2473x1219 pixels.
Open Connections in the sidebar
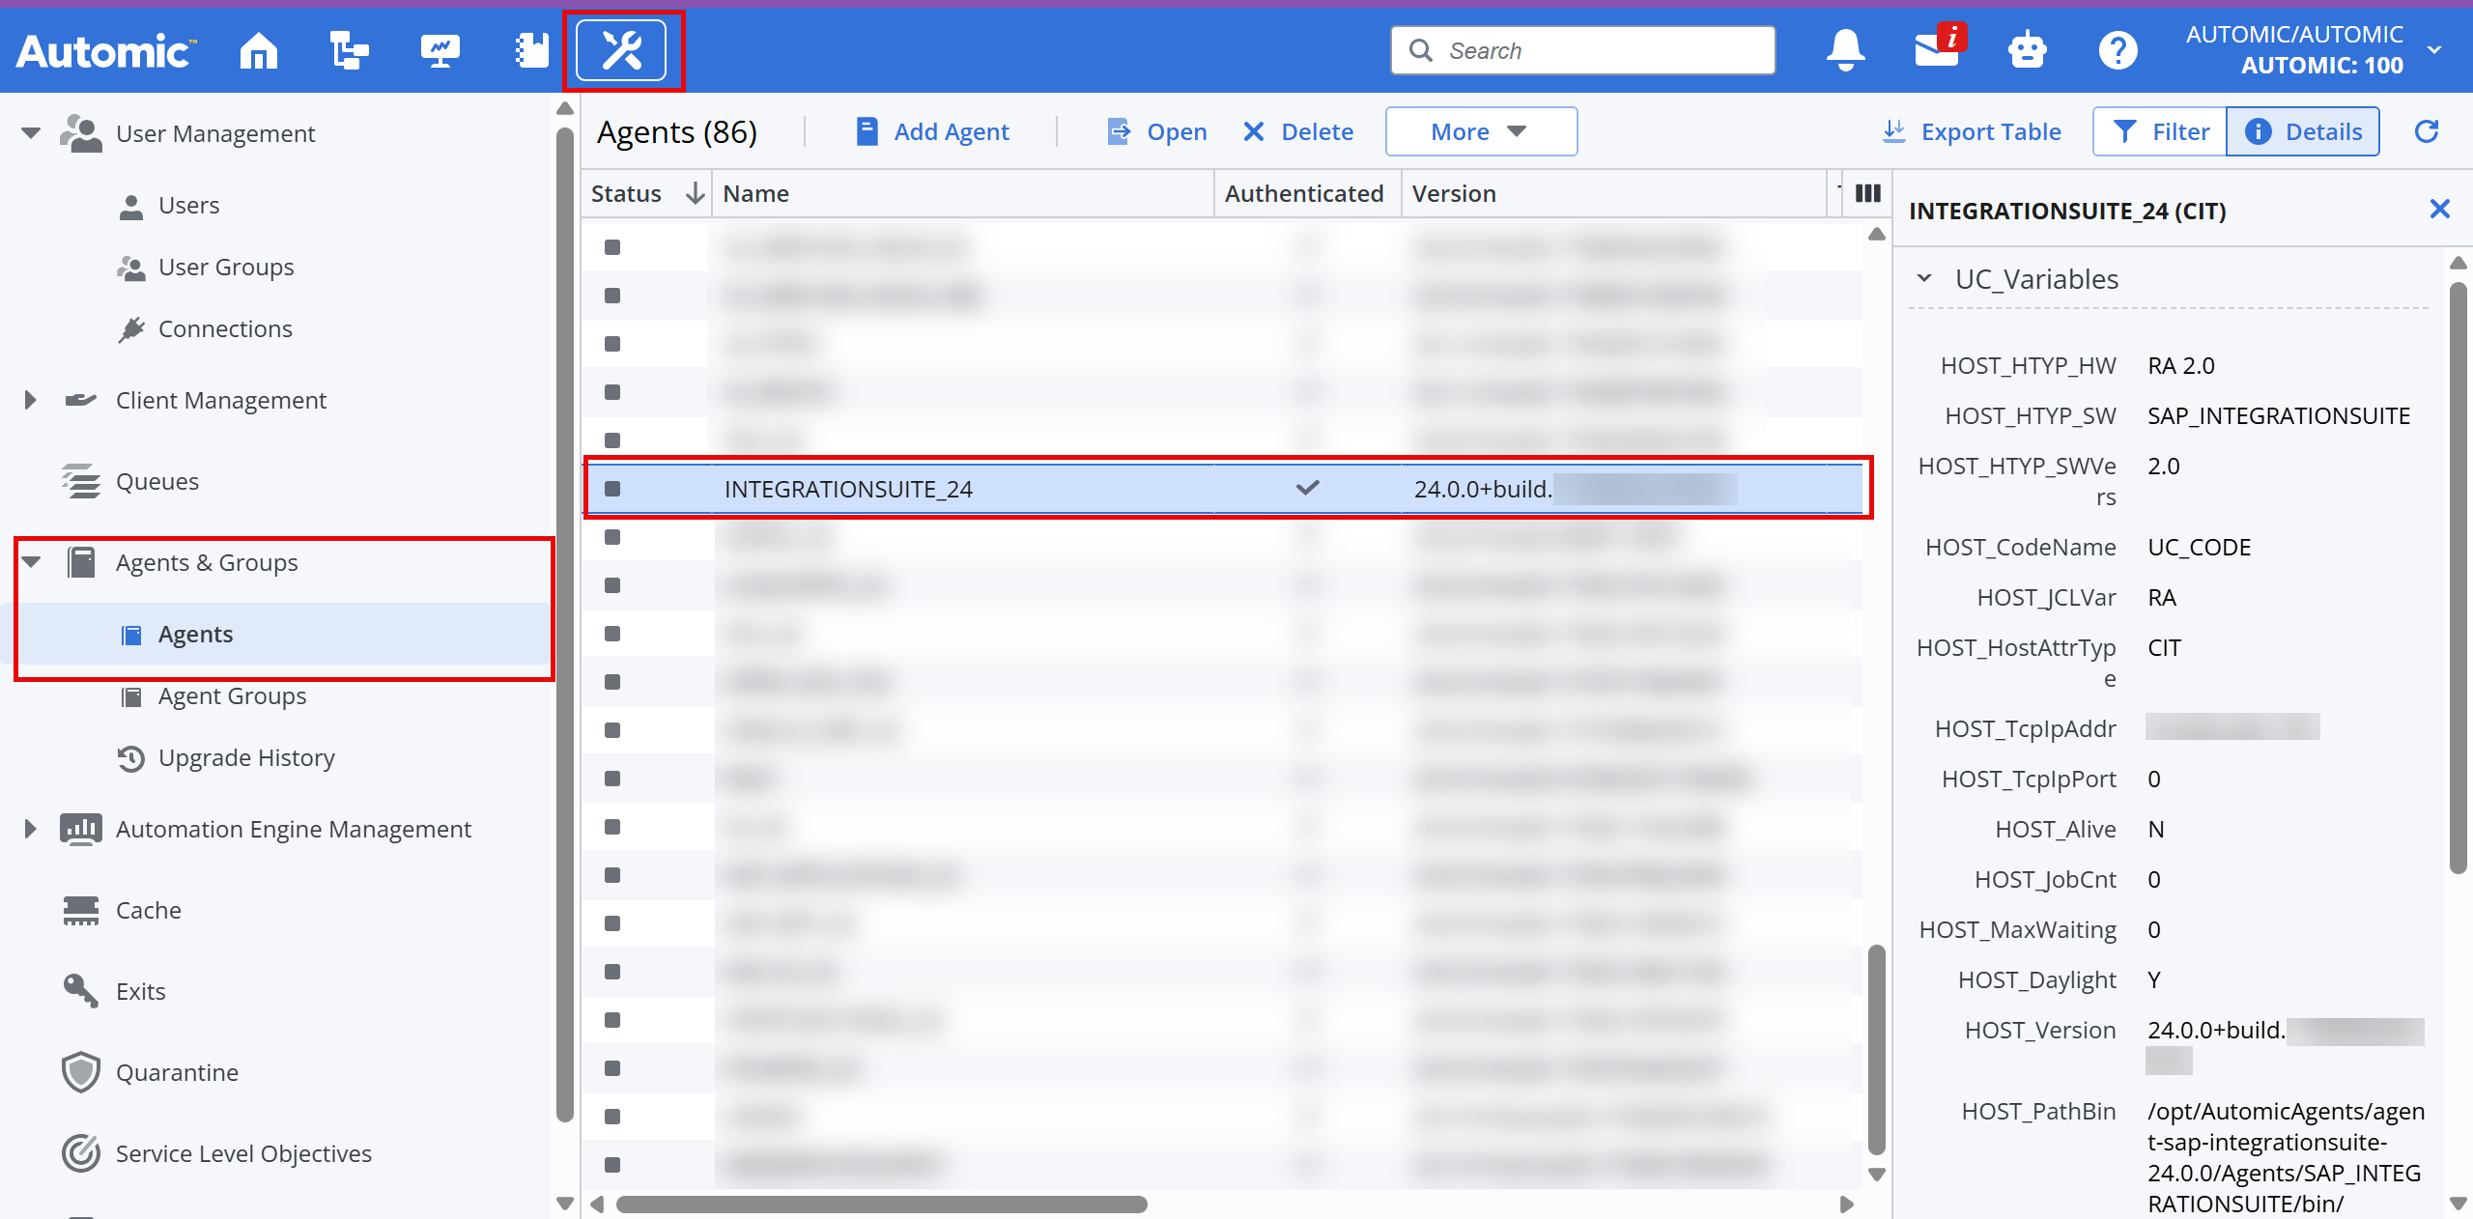tap(225, 328)
